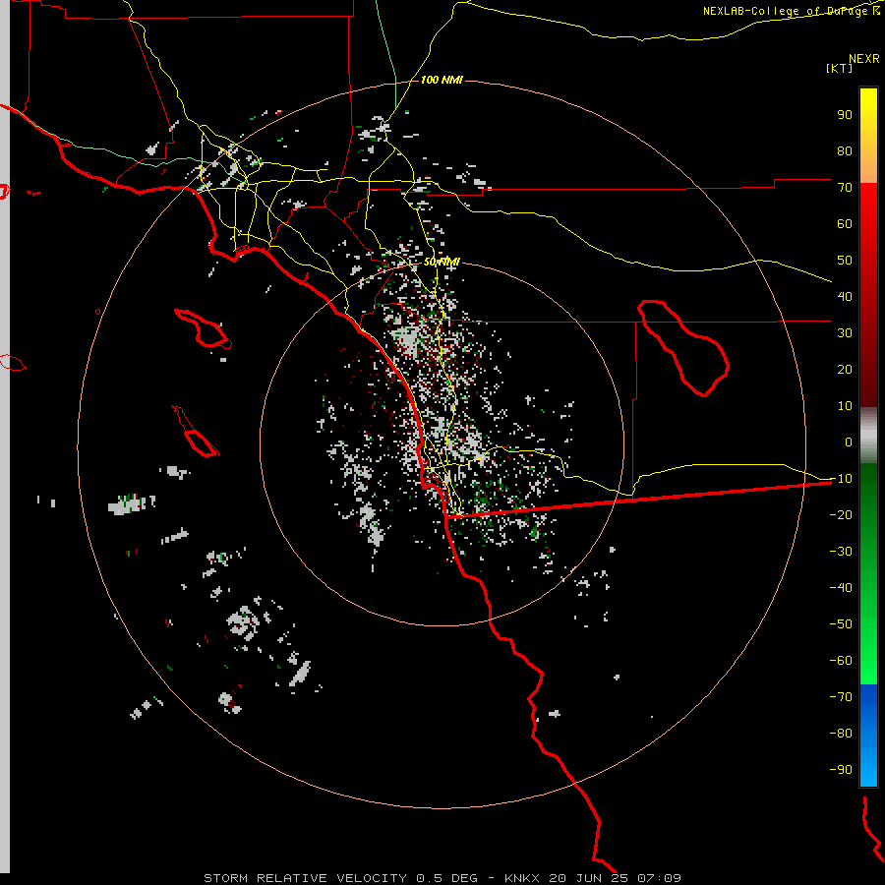Select the -30 value on velocity scale
The width and height of the screenshot is (885, 885).
[x=841, y=552]
